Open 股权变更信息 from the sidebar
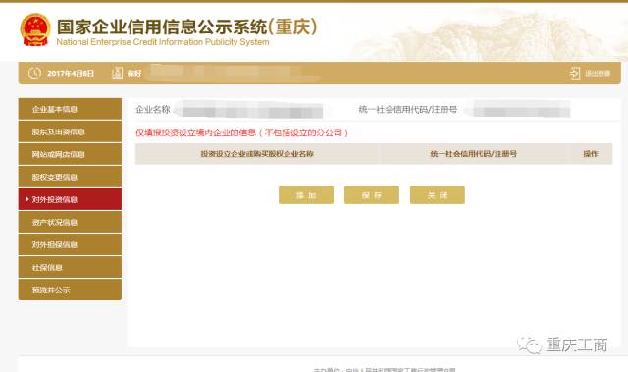The height and width of the screenshot is (372, 628). pyautogui.click(x=70, y=177)
